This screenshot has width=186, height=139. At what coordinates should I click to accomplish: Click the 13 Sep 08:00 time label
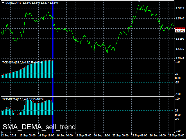pos(28,136)
